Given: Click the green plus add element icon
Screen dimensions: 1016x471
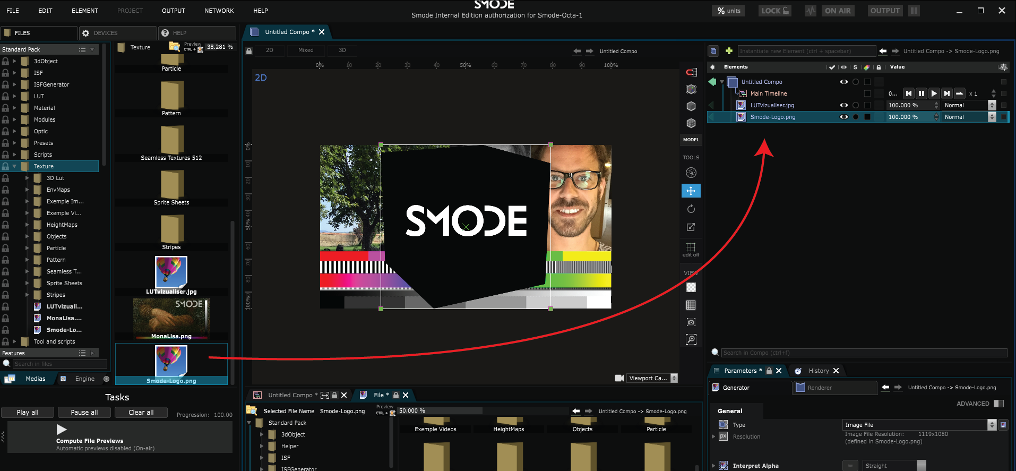Looking at the screenshot, I should click(x=729, y=51).
